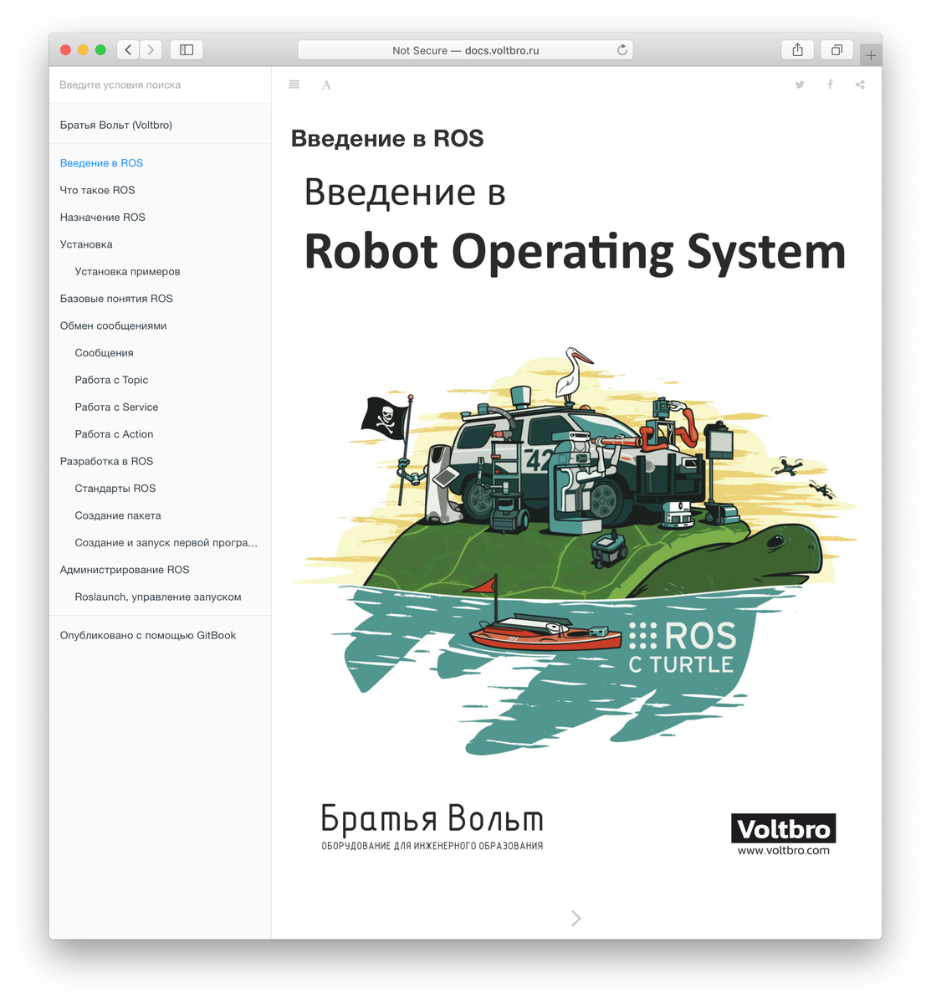Viewport: 931px width, 1004px height.
Task: Go forward with Safari's forward arrow
Action: pos(151,50)
